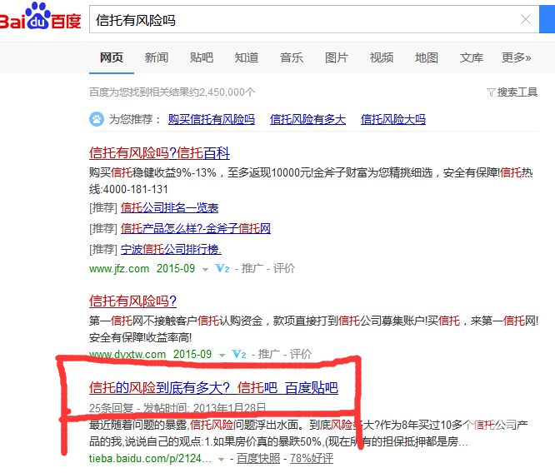Open the 贴吧 tab
This screenshot has height=473, width=555.
click(202, 57)
